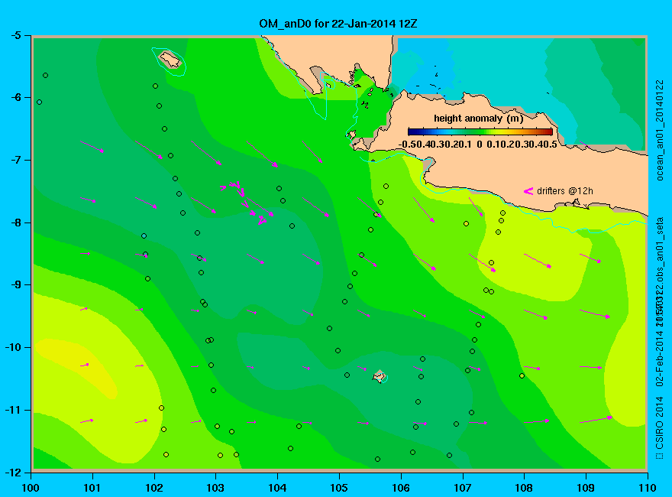This screenshot has width=672, height=497.
Task: Click the latitude axis label -8
Action: click(x=15, y=223)
